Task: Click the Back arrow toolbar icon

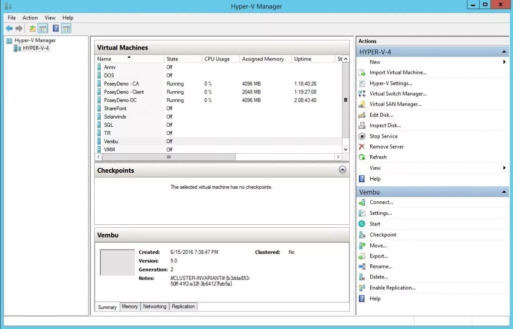Action: [9, 29]
